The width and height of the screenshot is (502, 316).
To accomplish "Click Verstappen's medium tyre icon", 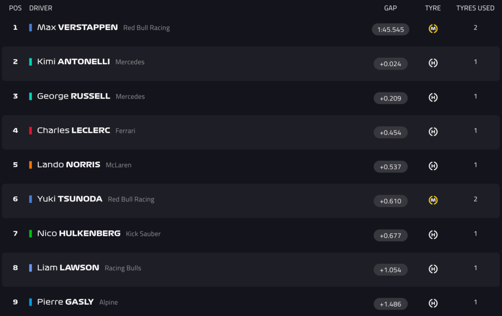I will coord(433,29).
